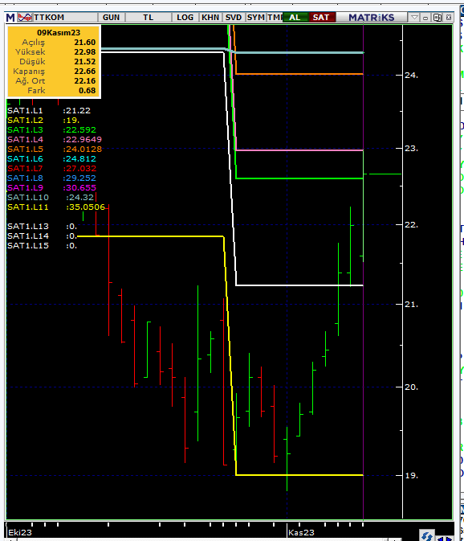Open the chart indicator icon beside TTKOM
This screenshot has height=541, width=464.
click(25, 18)
